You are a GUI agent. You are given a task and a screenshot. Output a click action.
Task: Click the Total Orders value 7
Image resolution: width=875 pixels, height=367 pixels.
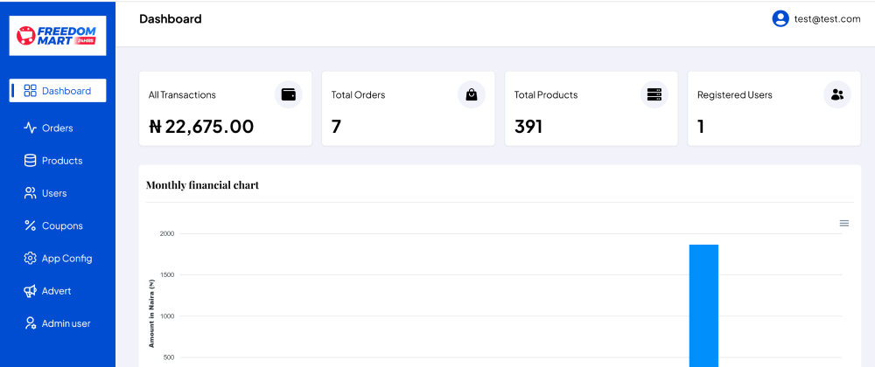tap(336, 127)
